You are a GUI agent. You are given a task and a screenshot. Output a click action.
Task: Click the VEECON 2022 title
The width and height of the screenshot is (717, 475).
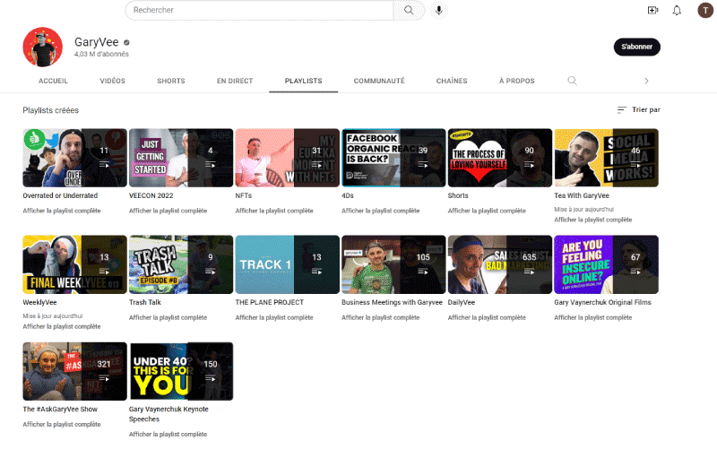[151, 195]
